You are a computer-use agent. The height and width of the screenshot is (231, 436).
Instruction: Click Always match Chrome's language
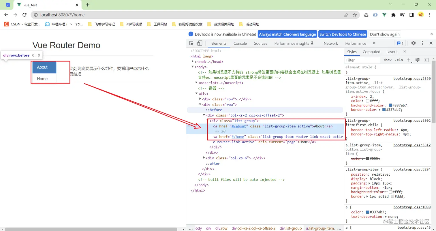coord(287,34)
